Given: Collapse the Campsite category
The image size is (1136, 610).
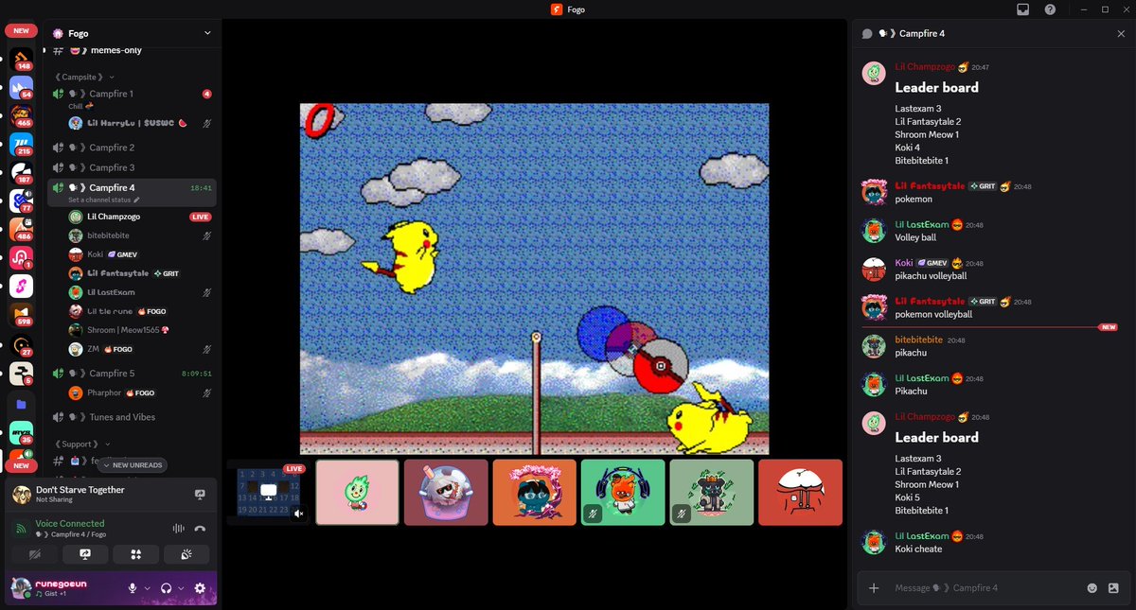Looking at the screenshot, I should (x=84, y=77).
